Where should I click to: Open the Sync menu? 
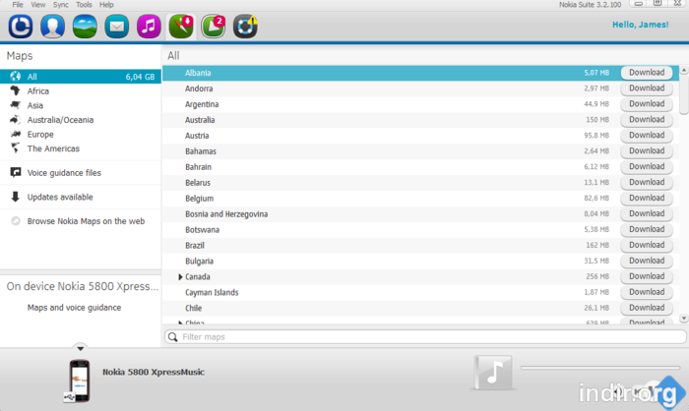[61, 5]
